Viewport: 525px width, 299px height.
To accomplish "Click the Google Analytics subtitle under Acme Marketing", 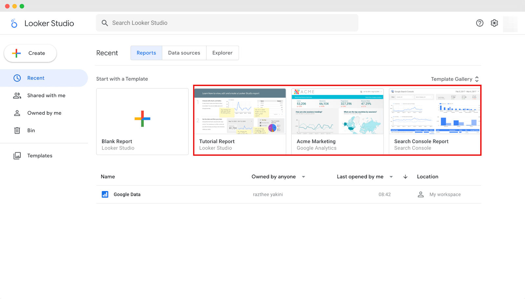I will pyautogui.click(x=317, y=148).
